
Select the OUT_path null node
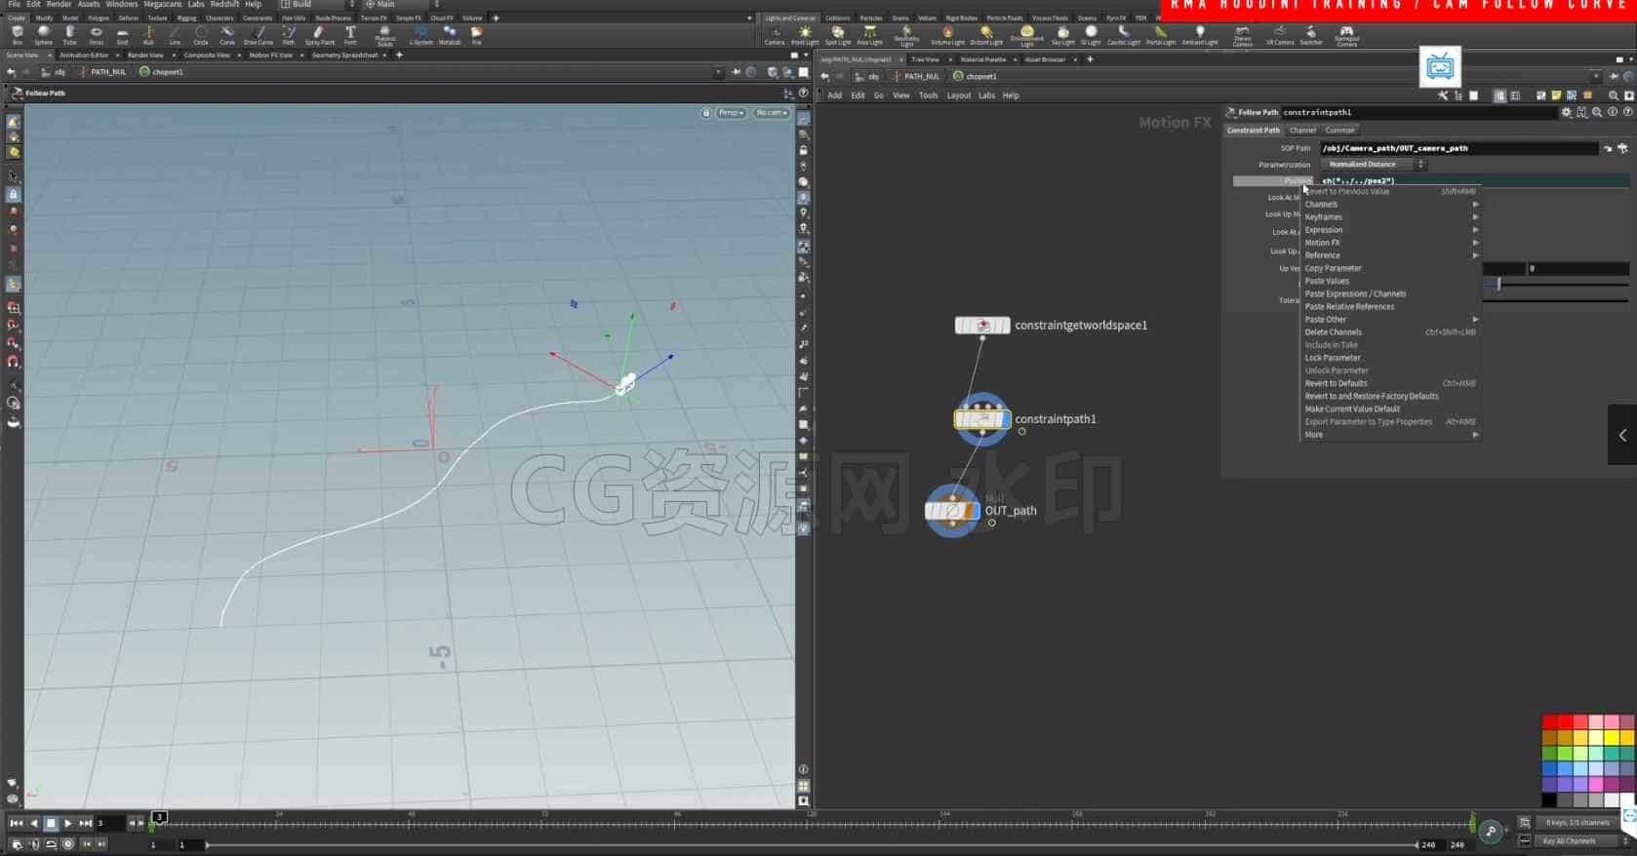[952, 511]
